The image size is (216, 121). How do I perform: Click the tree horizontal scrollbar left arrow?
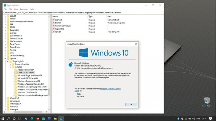(4, 112)
